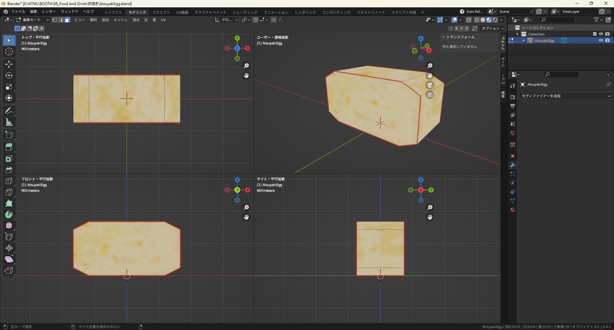Viewport: 614px width, 330px height.
Task: Click the pan hand icon in front viewport
Action: click(x=246, y=217)
